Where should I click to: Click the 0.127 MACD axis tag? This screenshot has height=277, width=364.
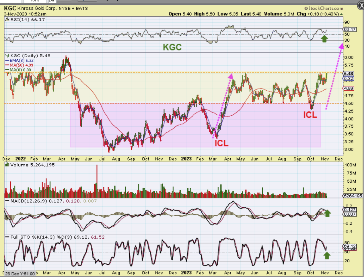pos(350,210)
